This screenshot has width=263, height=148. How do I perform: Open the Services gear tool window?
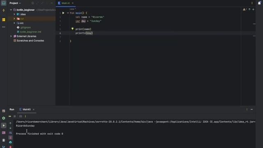point(4,118)
